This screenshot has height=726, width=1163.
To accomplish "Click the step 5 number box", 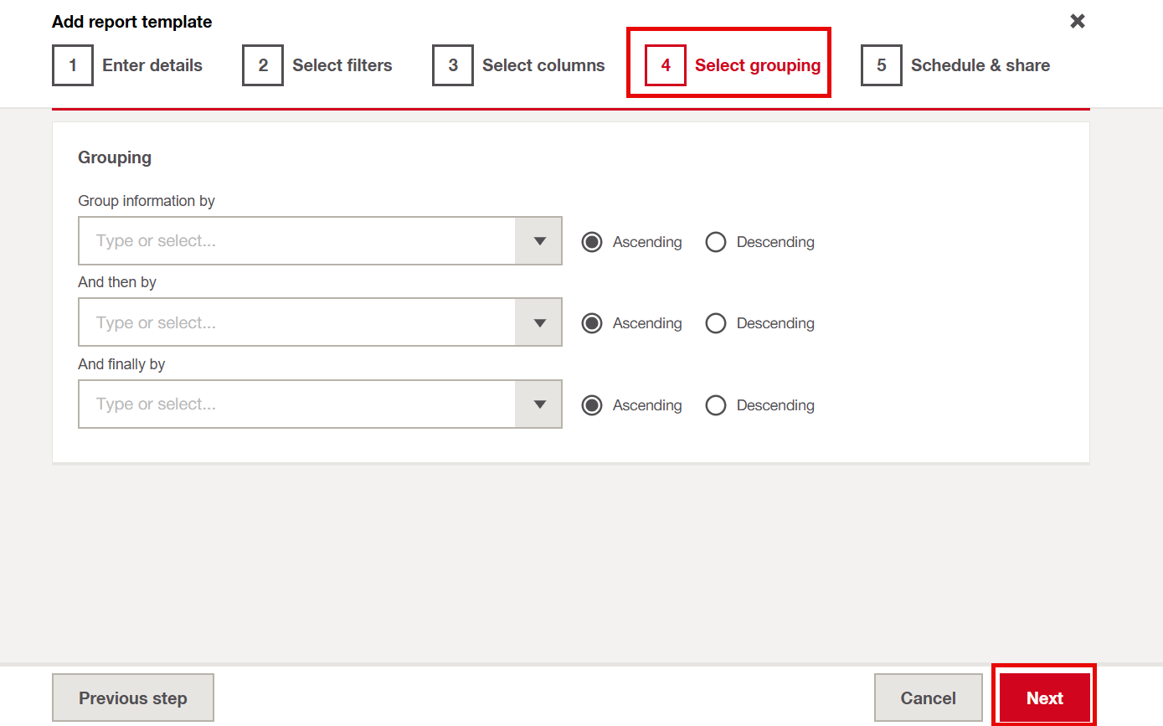I will pos(882,65).
